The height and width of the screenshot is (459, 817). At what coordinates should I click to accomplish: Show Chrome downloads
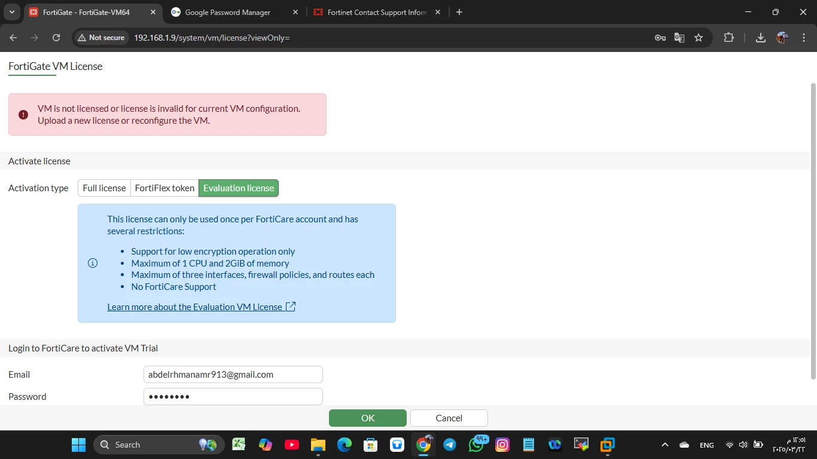761,38
